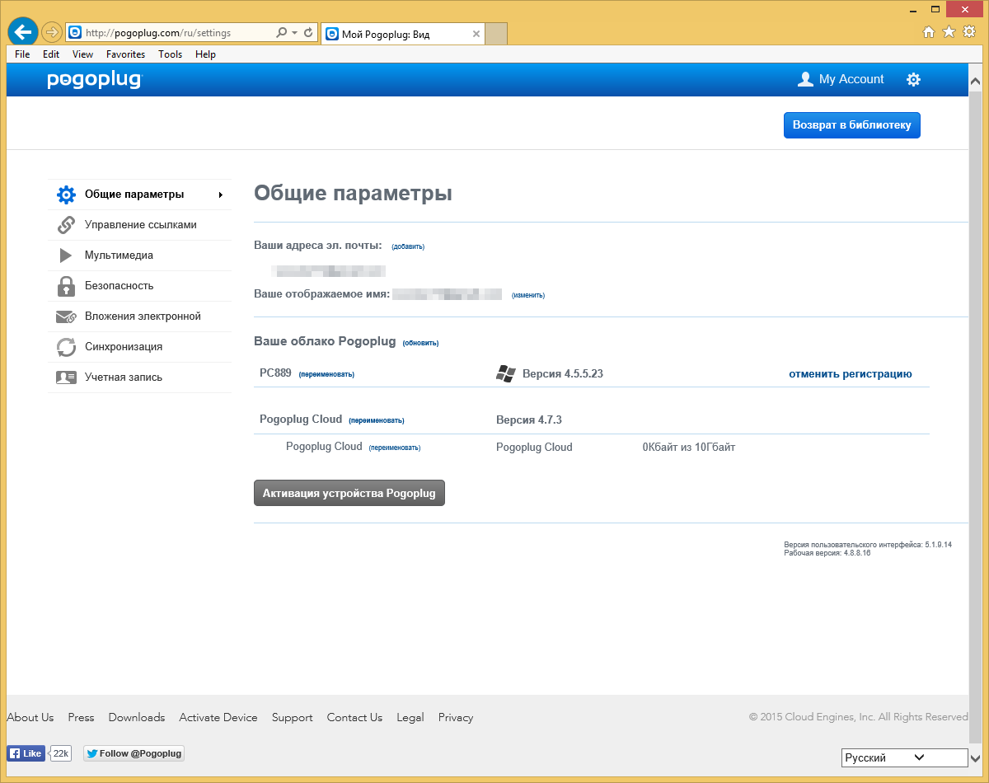Click the browser Forward arrow button

tap(52, 32)
